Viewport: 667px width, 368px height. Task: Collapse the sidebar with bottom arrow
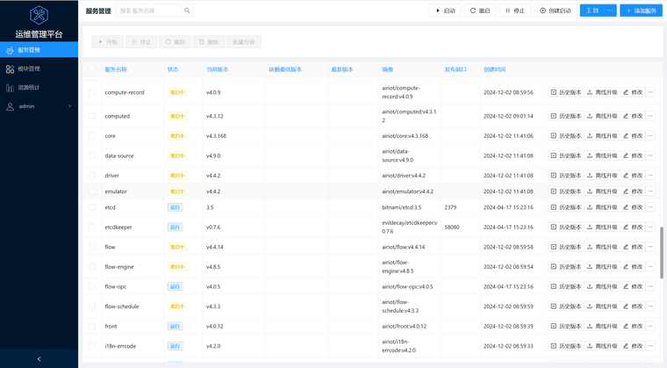(39, 358)
